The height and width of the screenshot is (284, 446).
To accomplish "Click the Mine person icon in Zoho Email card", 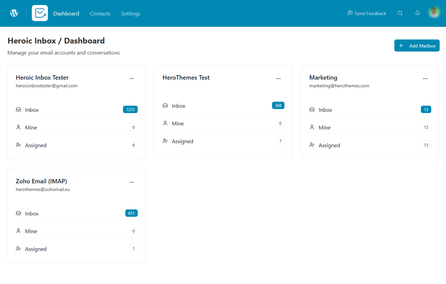I will tap(18, 231).
